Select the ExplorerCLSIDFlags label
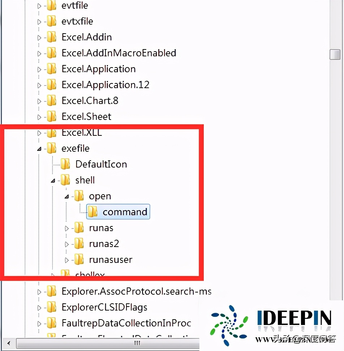The width and height of the screenshot is (344, 351). [104, 308]
